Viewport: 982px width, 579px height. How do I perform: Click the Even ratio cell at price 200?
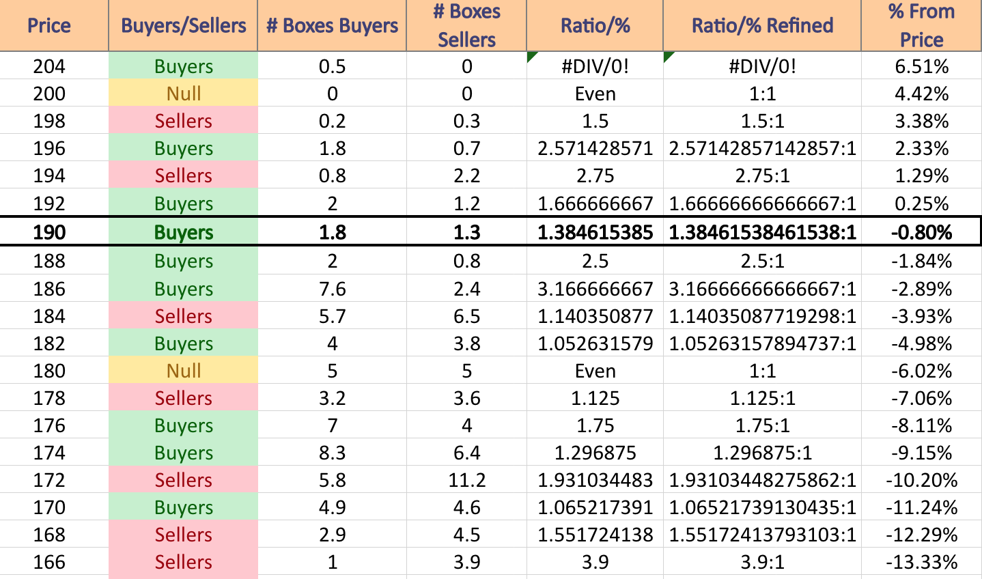coord(595,93)
